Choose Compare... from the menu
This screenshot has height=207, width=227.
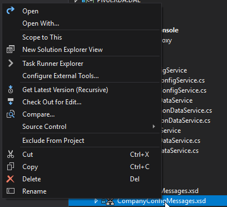coord(81,114)
